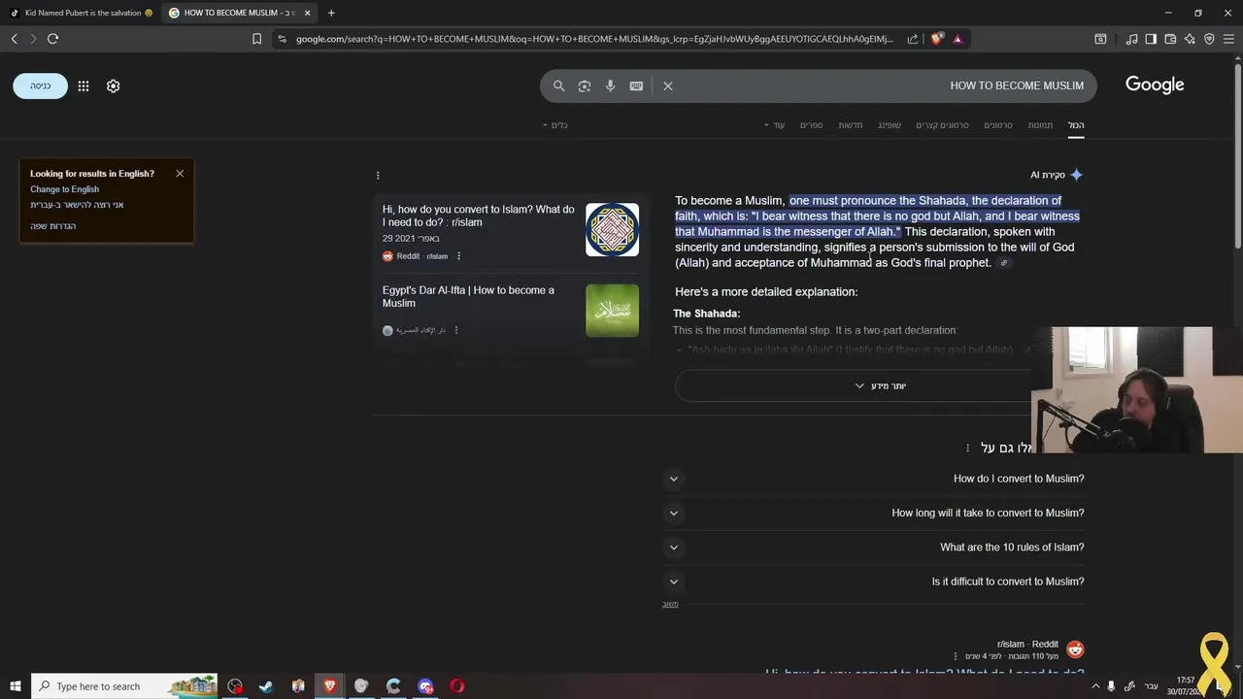Click the magnifier search icon in Google search box
This screenshot has height=699, width=1243.
tap(558, 85)
